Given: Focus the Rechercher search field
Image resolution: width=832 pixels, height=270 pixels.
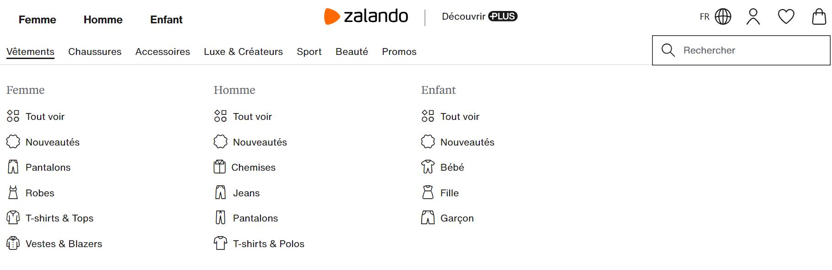Looking at the screenshot, I should (751, 50).
